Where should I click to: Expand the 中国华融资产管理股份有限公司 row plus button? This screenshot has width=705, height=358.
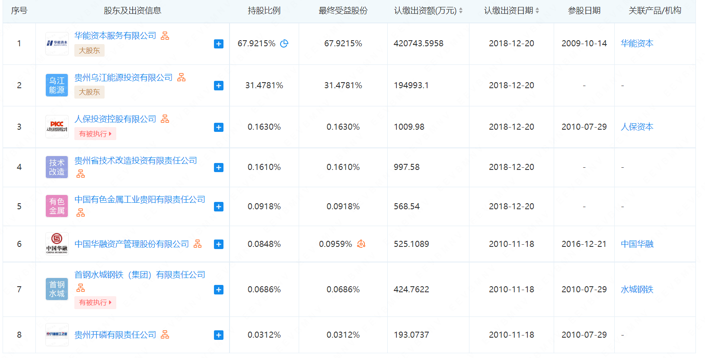(x=219, y=244)
